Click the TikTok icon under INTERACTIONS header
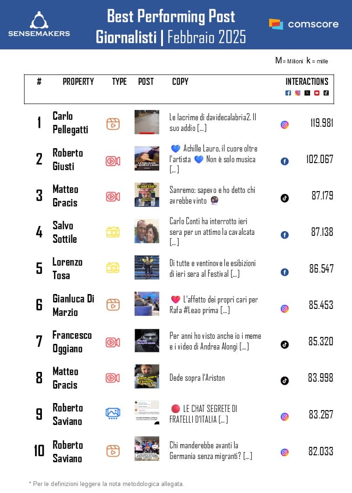352x493 pixels. [326, 93]
